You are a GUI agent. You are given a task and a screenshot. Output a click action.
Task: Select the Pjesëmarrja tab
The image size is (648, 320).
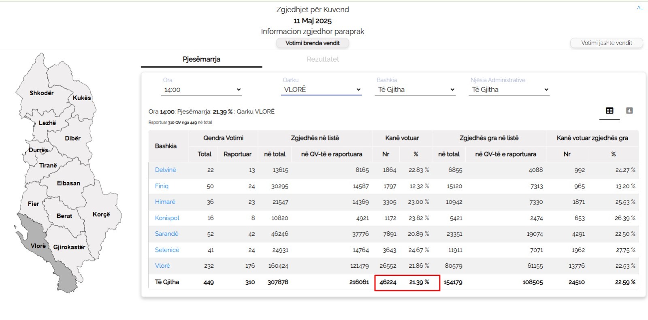[201, 59]
